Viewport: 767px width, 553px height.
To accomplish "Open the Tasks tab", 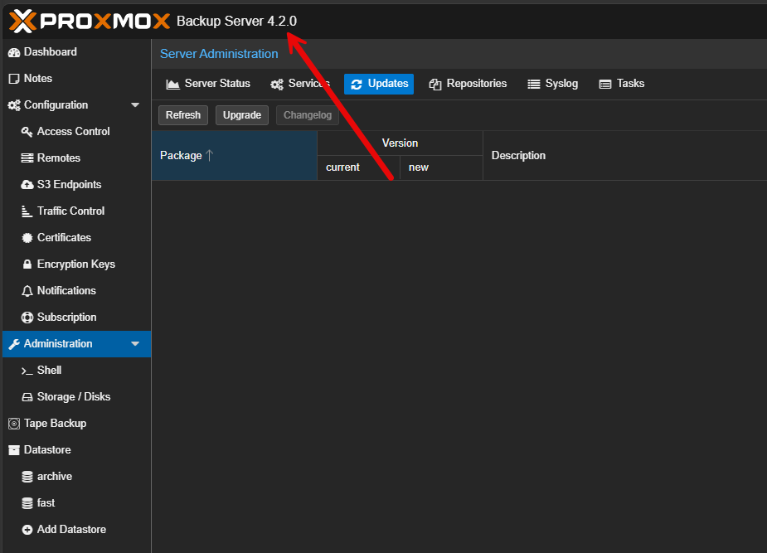I will click(622, 84).
